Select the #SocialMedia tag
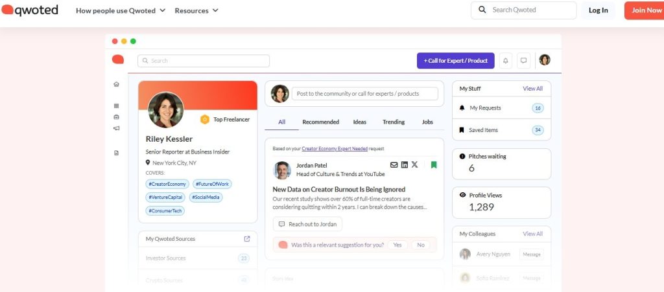Viewport: 664px width, 292px height. click(x=206, y=197)
